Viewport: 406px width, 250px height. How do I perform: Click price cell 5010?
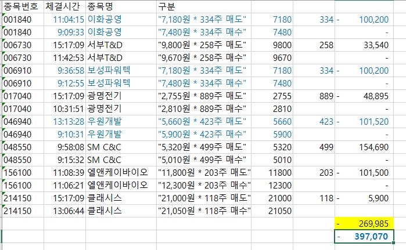[x=272, y=160]
